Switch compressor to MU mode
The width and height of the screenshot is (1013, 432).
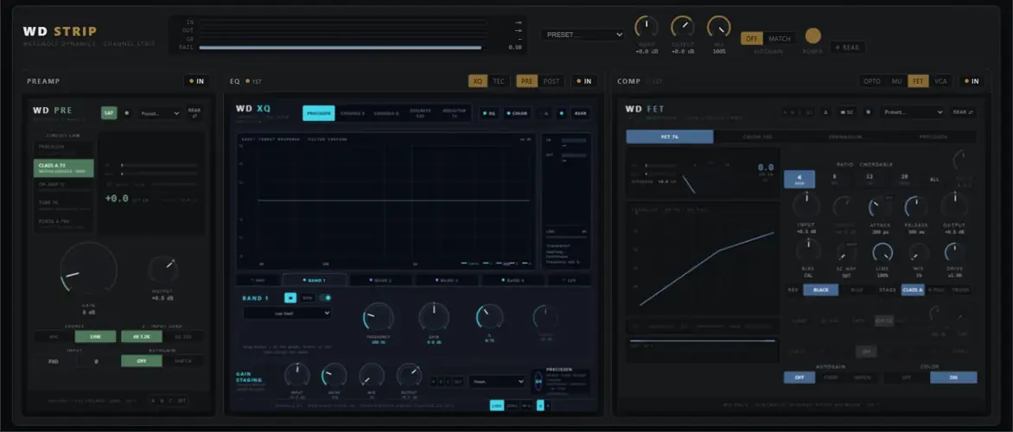click(x=896, y=81)
